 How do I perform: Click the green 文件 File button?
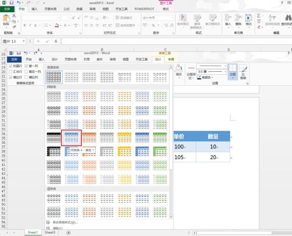point(7,9)
